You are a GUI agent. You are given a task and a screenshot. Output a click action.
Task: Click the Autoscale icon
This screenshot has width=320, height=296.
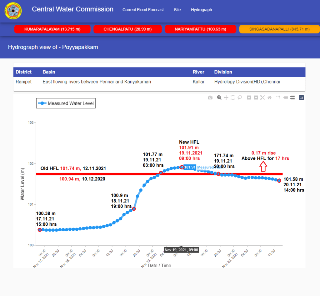coord(262,98)
